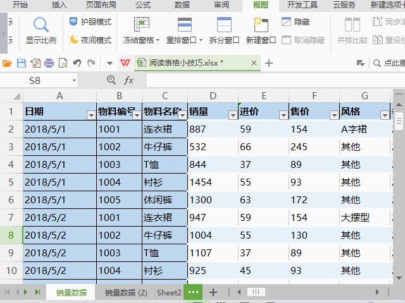
Task: Click the 重排窗口 arrange windows icon
Action: (185, 25)
